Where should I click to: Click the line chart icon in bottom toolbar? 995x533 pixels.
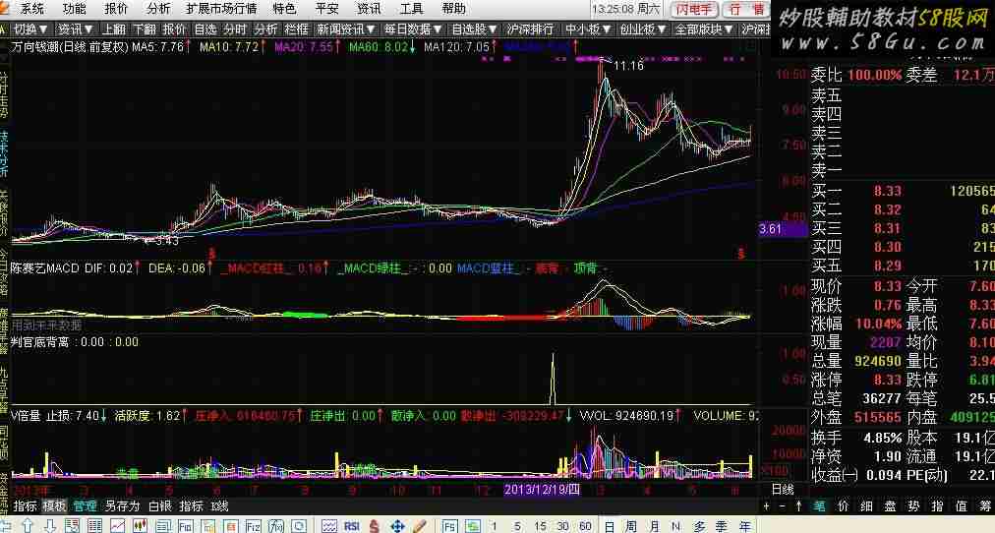(x=119, y=526)
